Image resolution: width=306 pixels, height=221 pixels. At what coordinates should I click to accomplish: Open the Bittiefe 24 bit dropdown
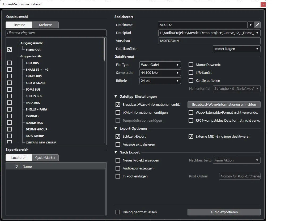[x=160, y=81]
